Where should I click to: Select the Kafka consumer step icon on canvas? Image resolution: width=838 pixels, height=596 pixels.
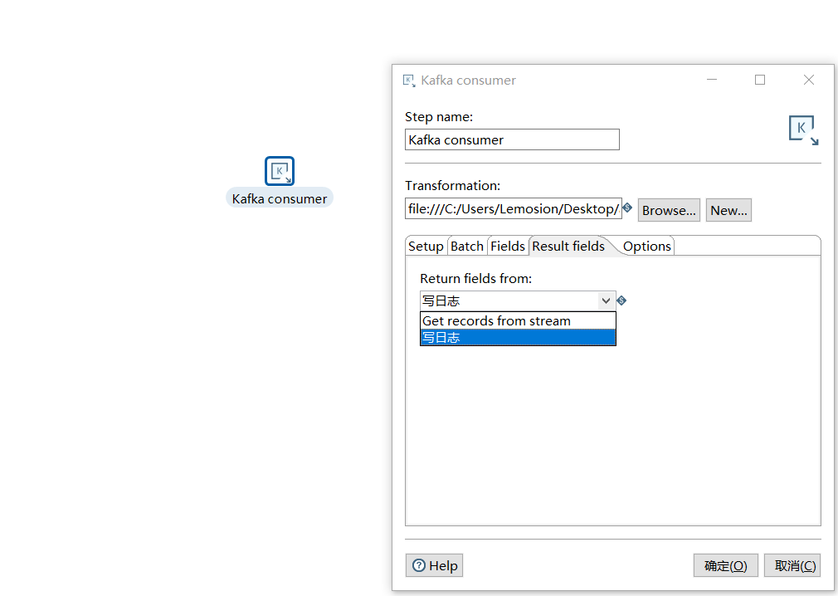280,171
